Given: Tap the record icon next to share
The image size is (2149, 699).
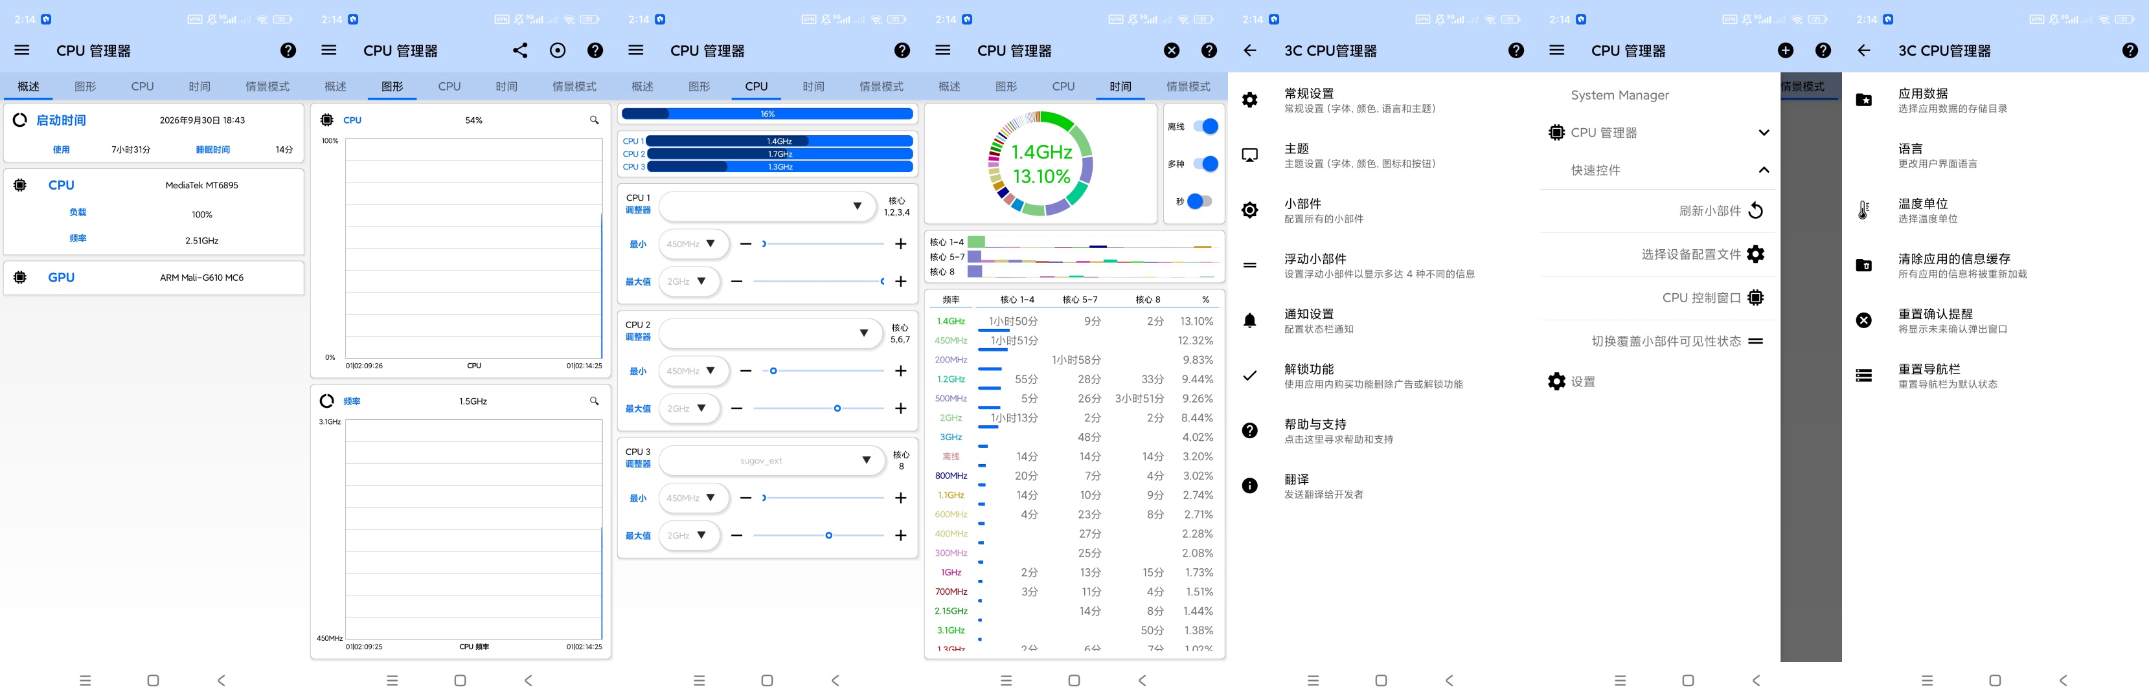Looking at the screenshot, I should point(557,51).
